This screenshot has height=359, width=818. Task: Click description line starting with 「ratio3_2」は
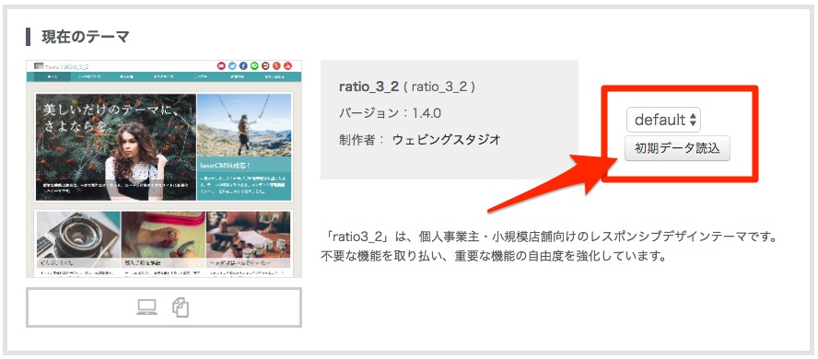[550, 237]
